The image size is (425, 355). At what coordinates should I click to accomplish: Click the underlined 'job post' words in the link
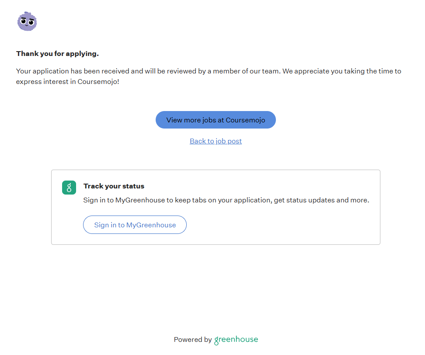(229, 141)
